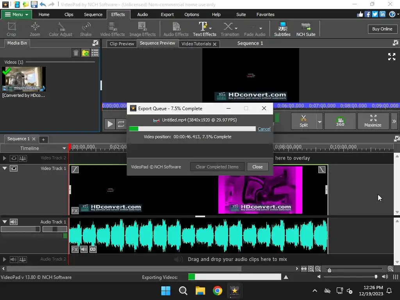Viewport: 400px width, 300px height.
Task: Click the thumbs-up like icon
Action: pyautogui.click(x=360, y=14)
